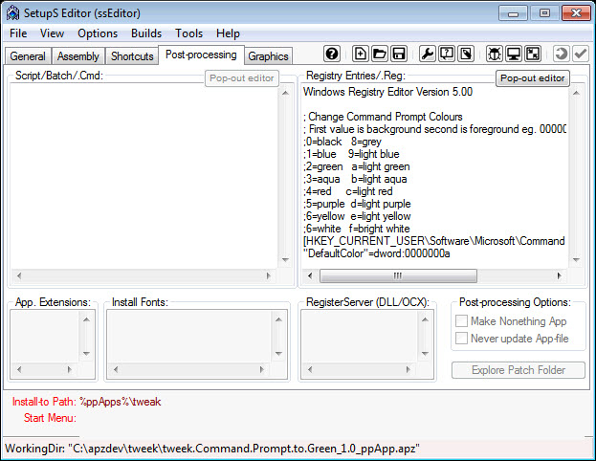Click Registry Entries Pop-out editor button
Viewport: 596px width, 461px height.
(x=532, y=78)
